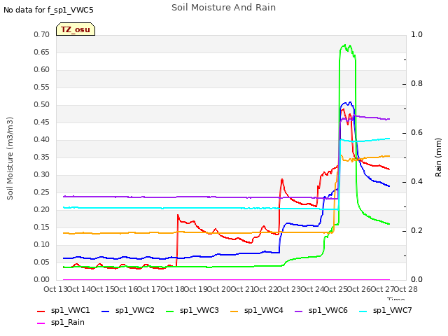Click the Oct 13 date label
Viewport: 448px width, 336px height.
(x=55, y=289)
